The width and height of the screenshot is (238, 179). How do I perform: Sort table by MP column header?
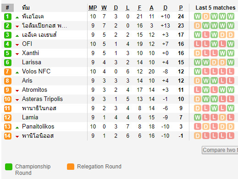93,8
